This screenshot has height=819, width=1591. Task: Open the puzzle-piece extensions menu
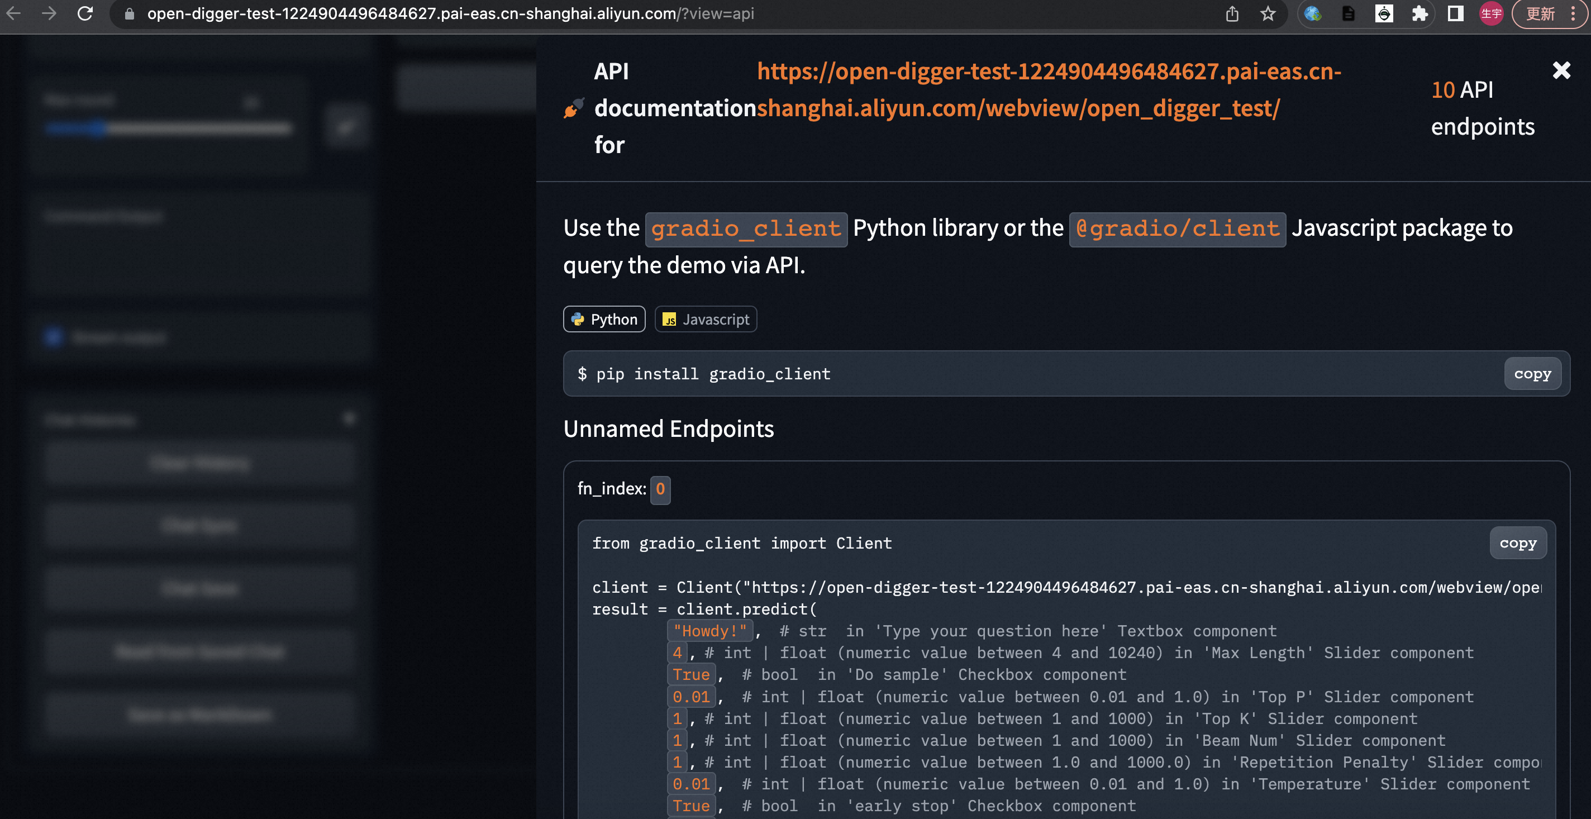pyautogui.click(x=1420, y=13)
